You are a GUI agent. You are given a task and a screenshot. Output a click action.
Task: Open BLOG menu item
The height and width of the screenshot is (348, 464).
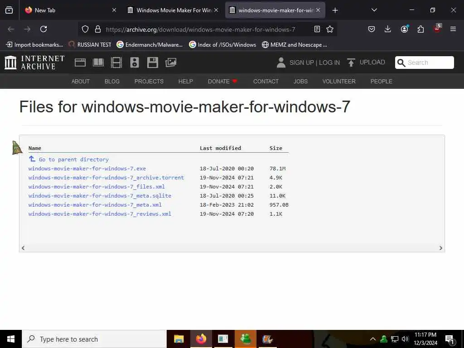pyautogui.click(x=112, y=82)
